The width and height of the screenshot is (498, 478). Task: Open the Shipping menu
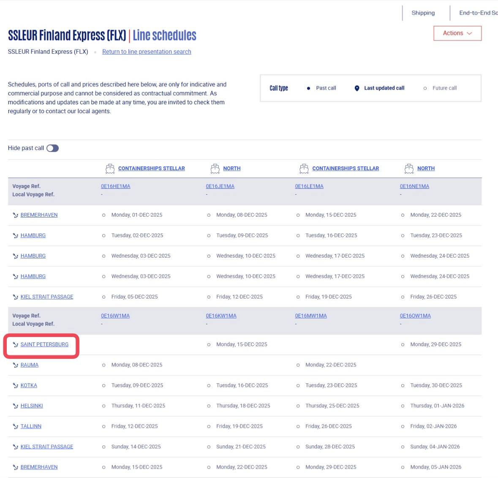pyautogui.click(x=423, y=13)
